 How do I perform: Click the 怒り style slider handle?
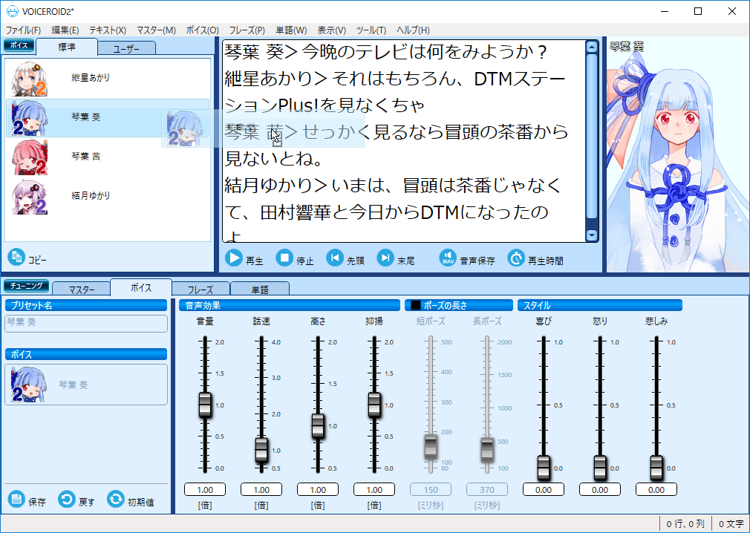(x=600, y=468)
